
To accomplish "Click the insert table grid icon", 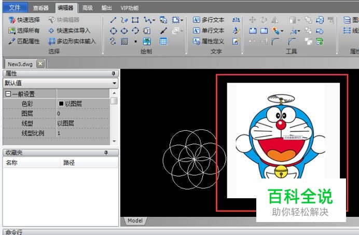I will (x=163, y=41).
